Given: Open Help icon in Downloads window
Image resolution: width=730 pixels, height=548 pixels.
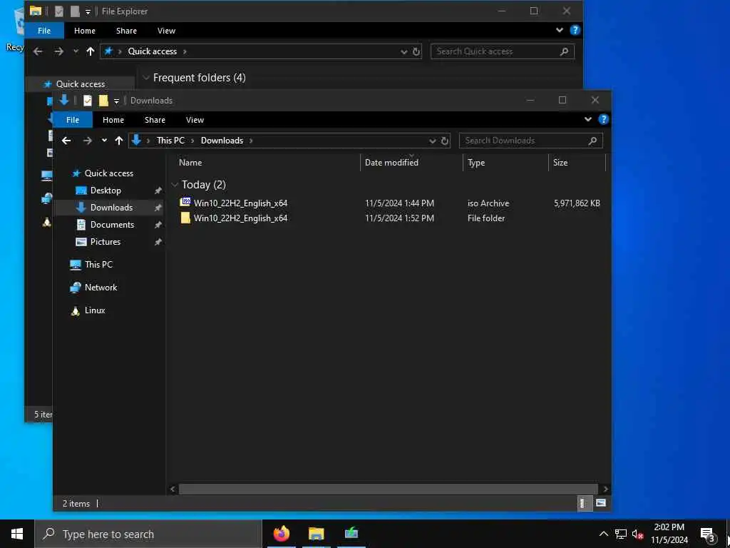Looking at the screenshot, I should point(603,119).
